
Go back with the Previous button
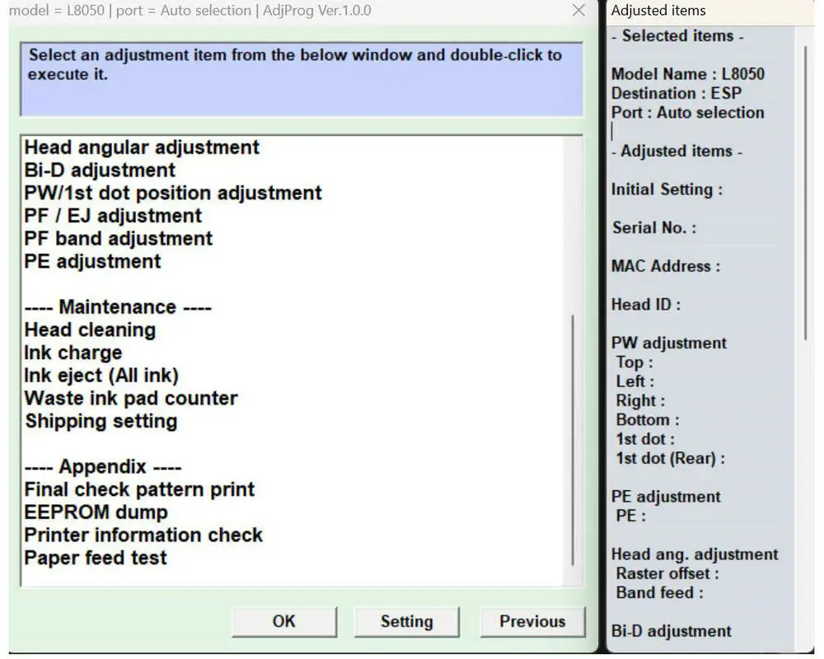point(532,622)
